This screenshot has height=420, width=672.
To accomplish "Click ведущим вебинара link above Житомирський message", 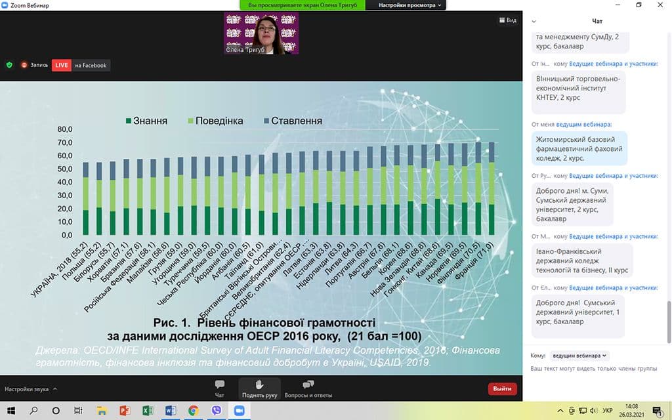I will (x=583, y=124).
